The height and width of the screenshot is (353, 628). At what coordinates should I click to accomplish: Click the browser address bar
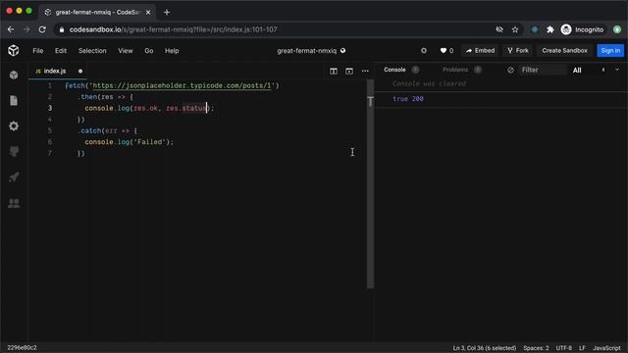click(277, 29)
